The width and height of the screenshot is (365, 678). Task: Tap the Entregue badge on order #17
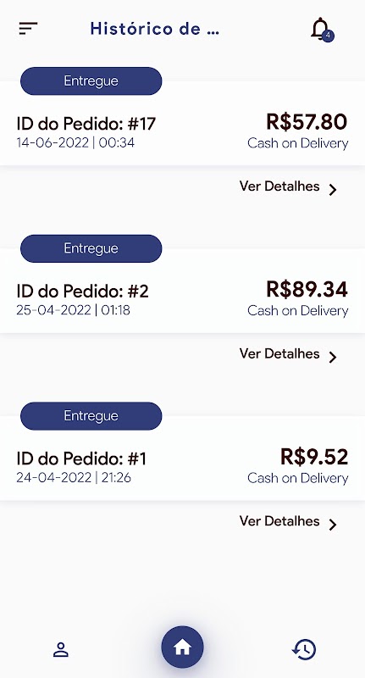coord(91,81)
